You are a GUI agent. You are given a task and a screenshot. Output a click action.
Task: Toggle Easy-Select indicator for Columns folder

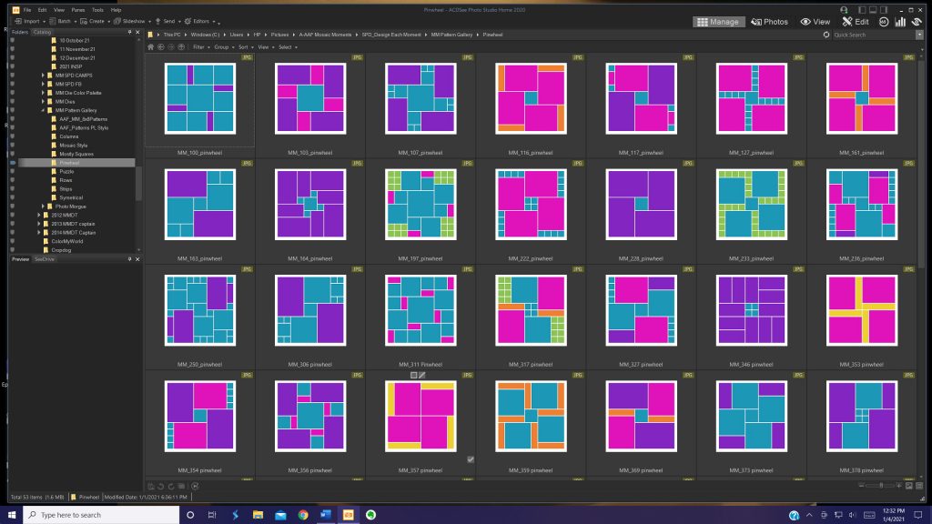[13, 136]
